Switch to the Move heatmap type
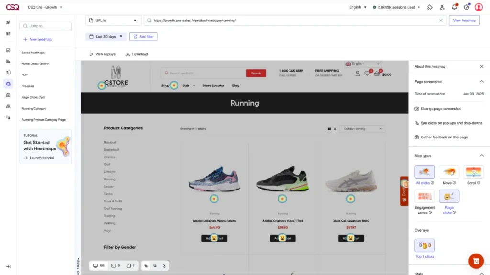Screen dimensions: 490x275 click(x=449, y=173)
